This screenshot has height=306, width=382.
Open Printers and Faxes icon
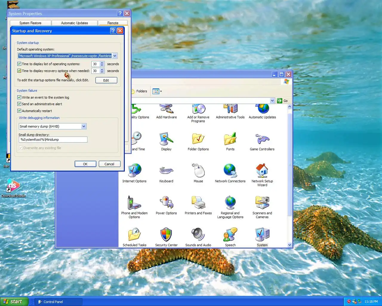(x=198, y=205)
